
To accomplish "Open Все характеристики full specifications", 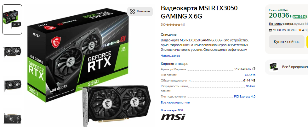I will (x=175, y=102).
